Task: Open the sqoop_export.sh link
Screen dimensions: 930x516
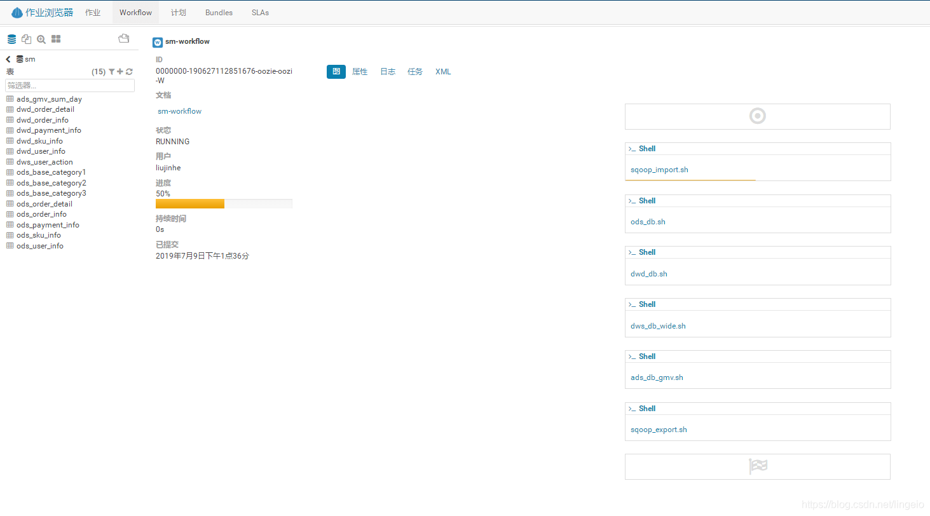Action: pyautogui.click(x=659, y=430)
